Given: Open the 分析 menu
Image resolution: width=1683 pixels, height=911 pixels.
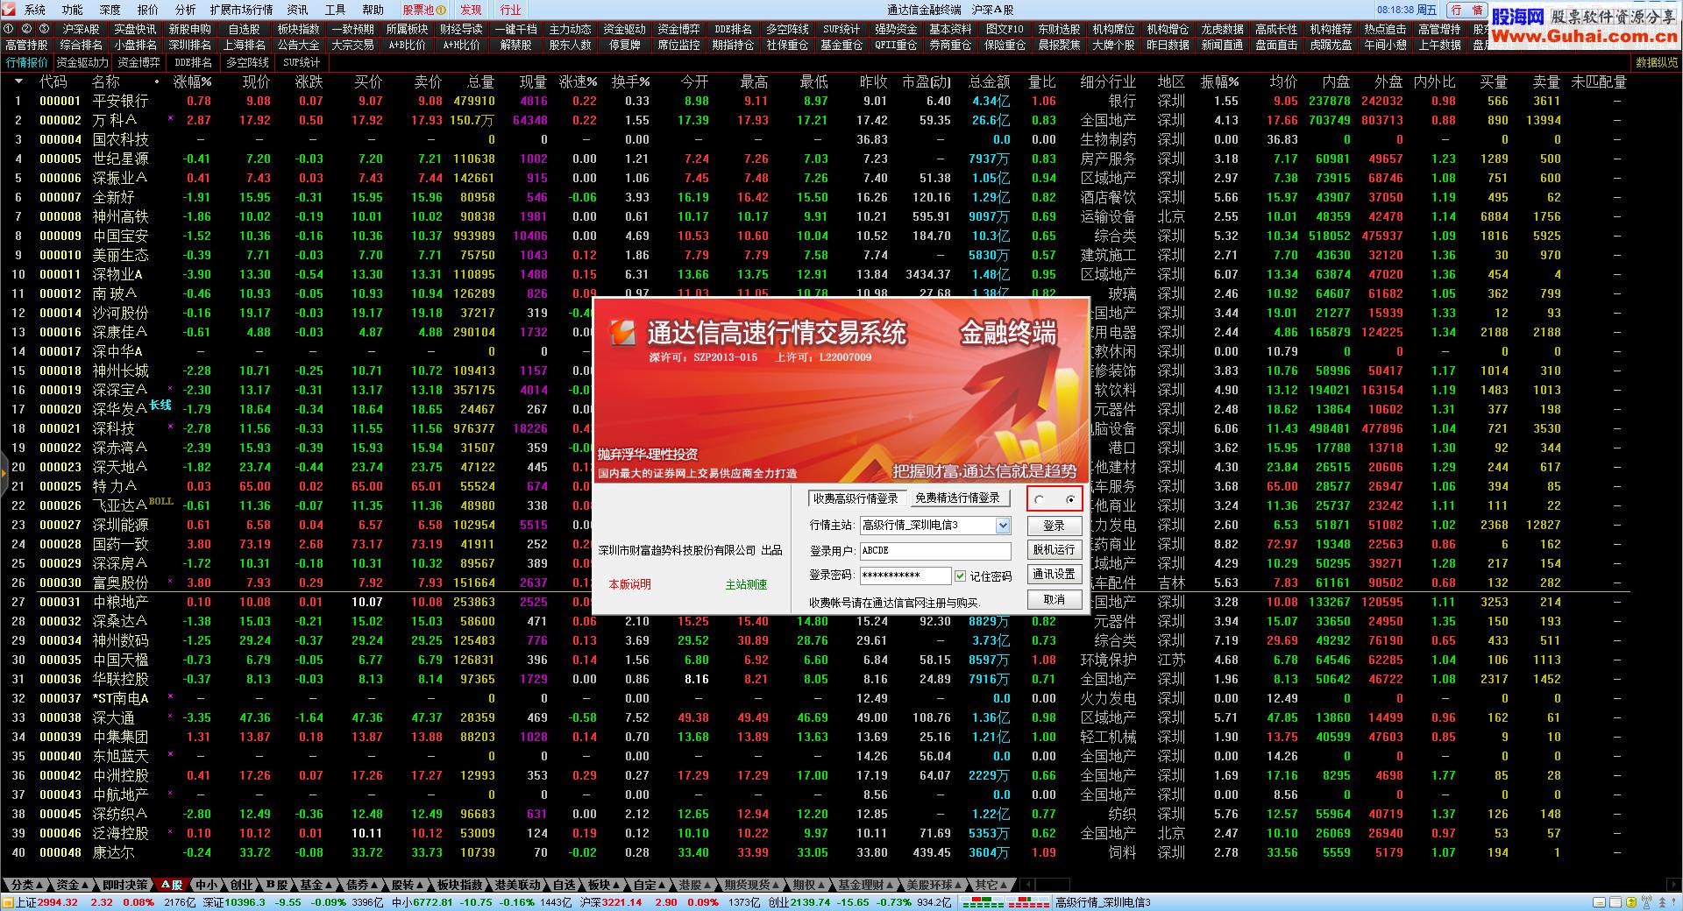Looking at the screenshot, I should pyautogui.click(x=186, y=10).
